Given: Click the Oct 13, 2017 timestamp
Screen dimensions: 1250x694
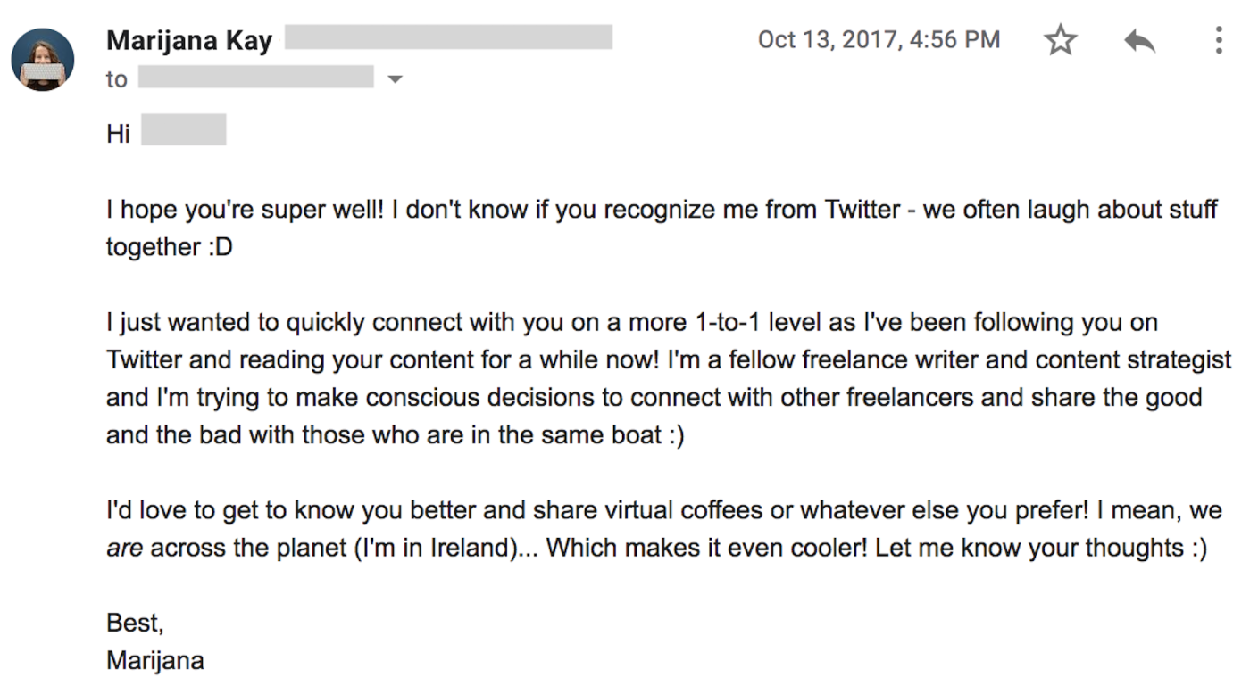Looking at the screenshot, I should coord(879,39).
